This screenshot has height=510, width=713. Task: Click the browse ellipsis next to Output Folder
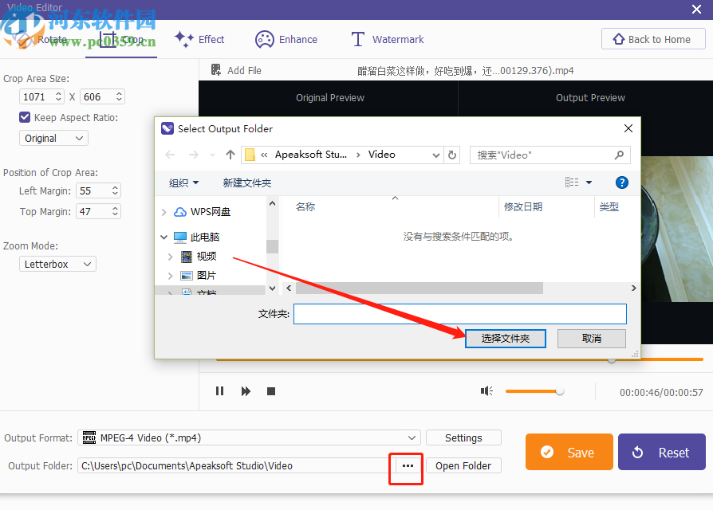tap(405, 465)
